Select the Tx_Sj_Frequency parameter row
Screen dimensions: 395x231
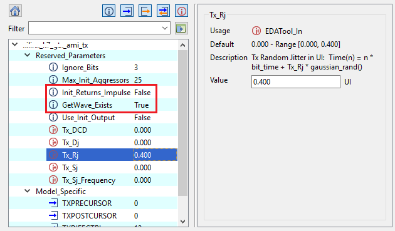tap(112, 180)
